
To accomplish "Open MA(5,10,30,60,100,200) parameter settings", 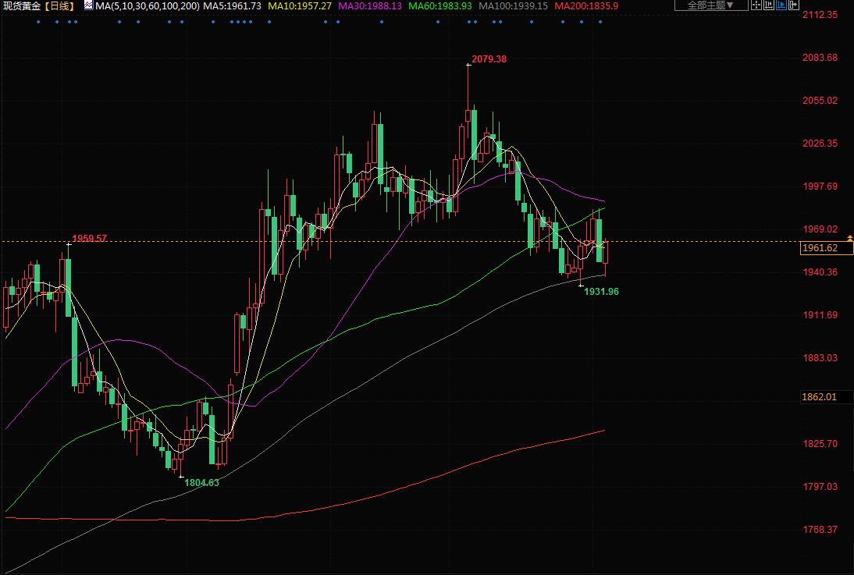I will point(147,5).
